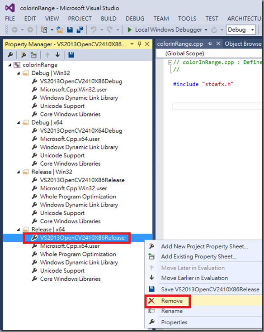264x332 pixels.
Task: Open the Property Manager window options dropdown
Action: [x=132, y=44]
